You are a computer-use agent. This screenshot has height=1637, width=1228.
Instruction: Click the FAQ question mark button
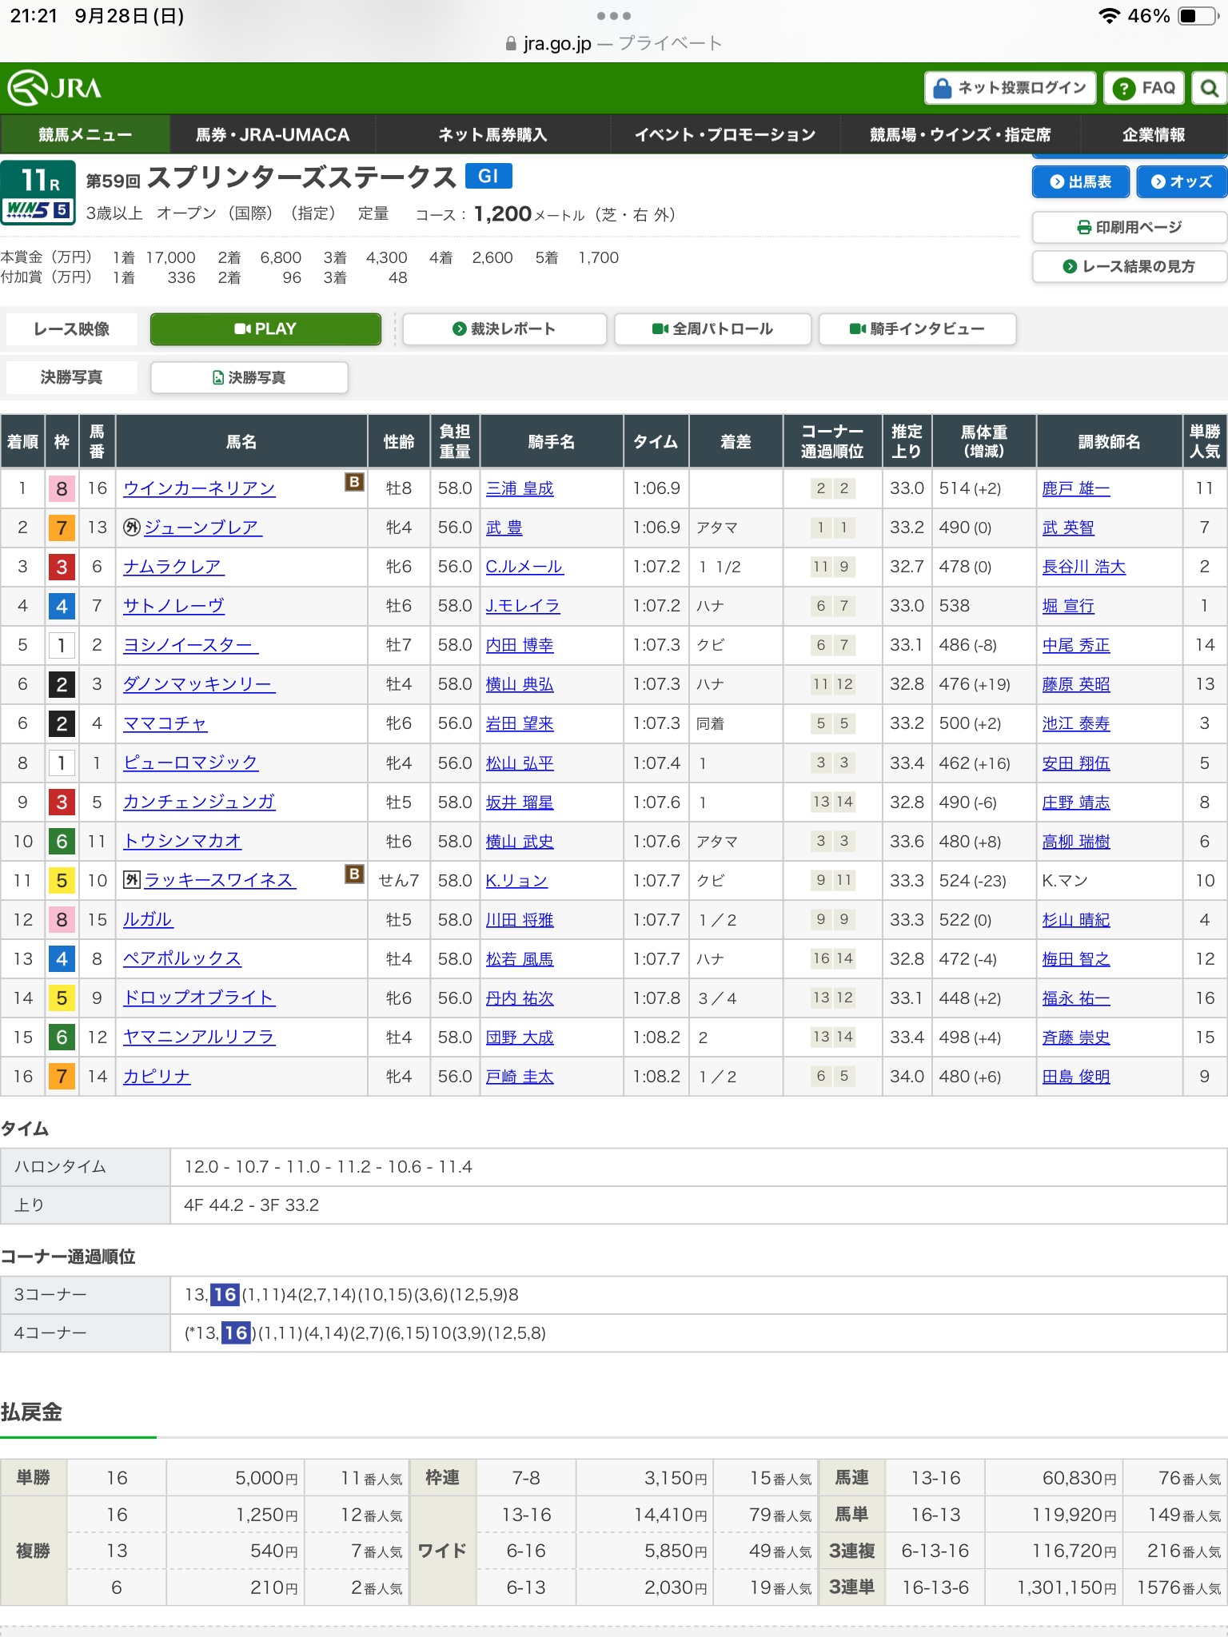point(1144,88)
